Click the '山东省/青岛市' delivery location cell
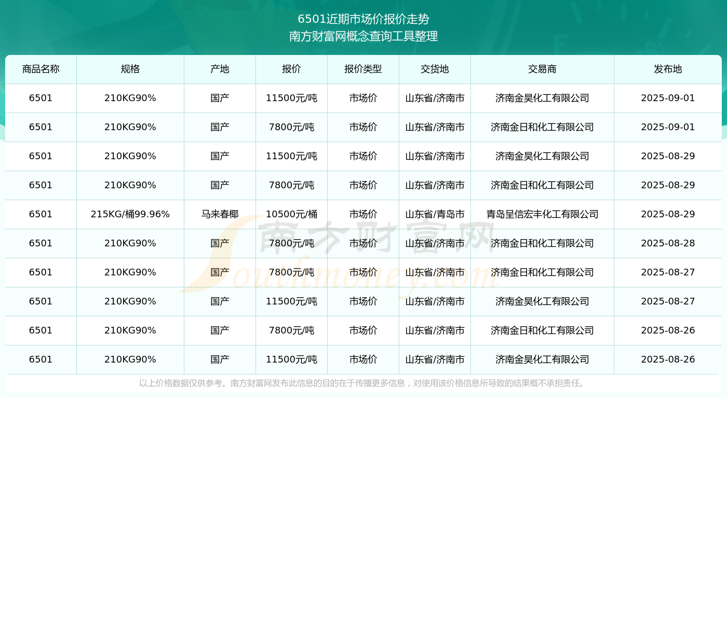Viewport: 727px width, 625px height. pos(435,214)
